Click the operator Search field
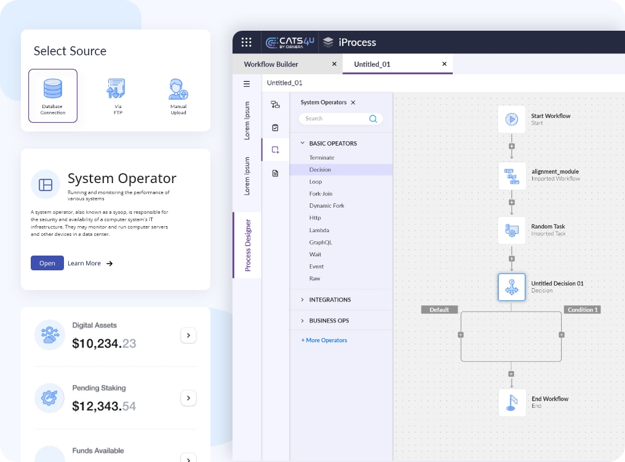This screenshot has height=462, width=625. [x=341, y=119]
